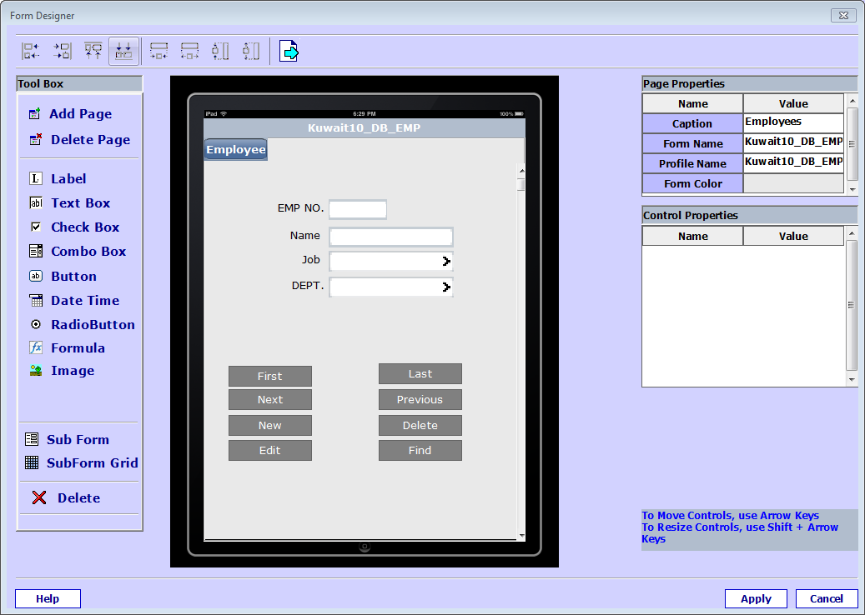Select the SubForm Grid tool
Viewport: 865px width, 615px height.
tap(92, 463)
